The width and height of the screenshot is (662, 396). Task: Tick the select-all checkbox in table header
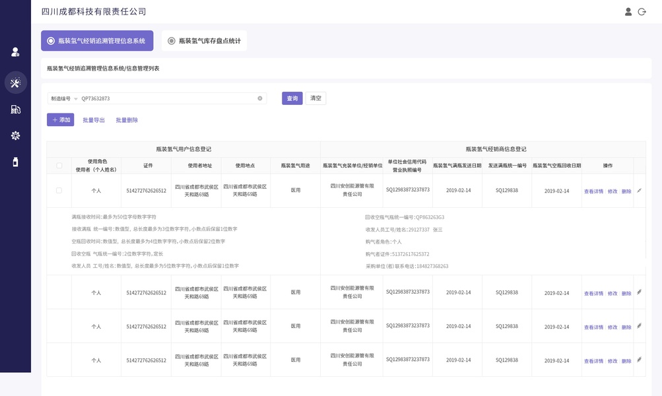coord(59,166)
